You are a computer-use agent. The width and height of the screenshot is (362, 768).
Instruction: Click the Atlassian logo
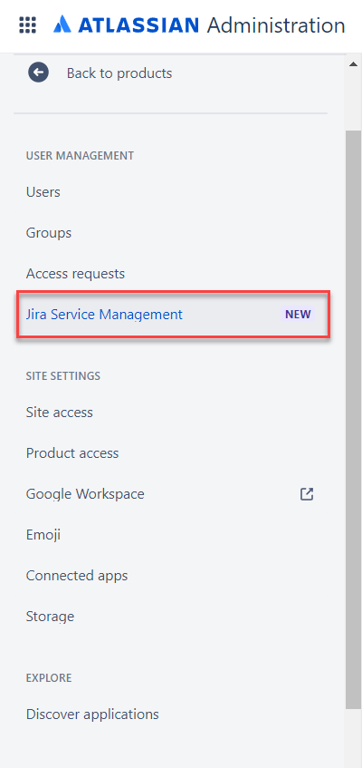pos(126,24)
